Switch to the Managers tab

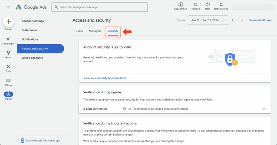[x=95, y=31]
